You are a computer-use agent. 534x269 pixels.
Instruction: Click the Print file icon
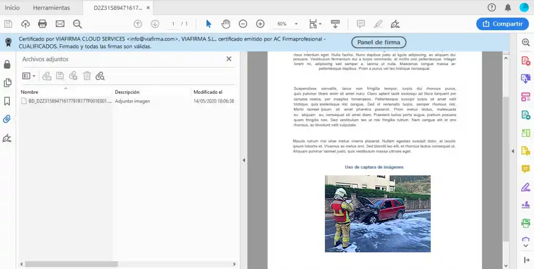click(x=42, y=24)
